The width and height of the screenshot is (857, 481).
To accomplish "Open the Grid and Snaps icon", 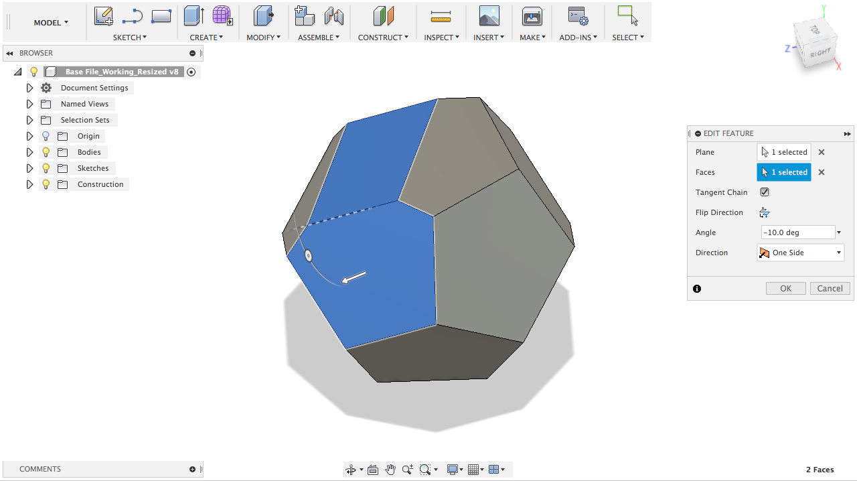I will (473, 470).
